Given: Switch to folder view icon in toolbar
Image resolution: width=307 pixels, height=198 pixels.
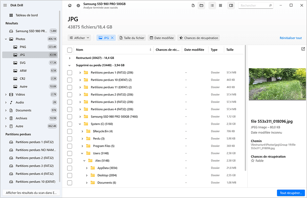Looking at the screenshot, I should click(201, 6).
